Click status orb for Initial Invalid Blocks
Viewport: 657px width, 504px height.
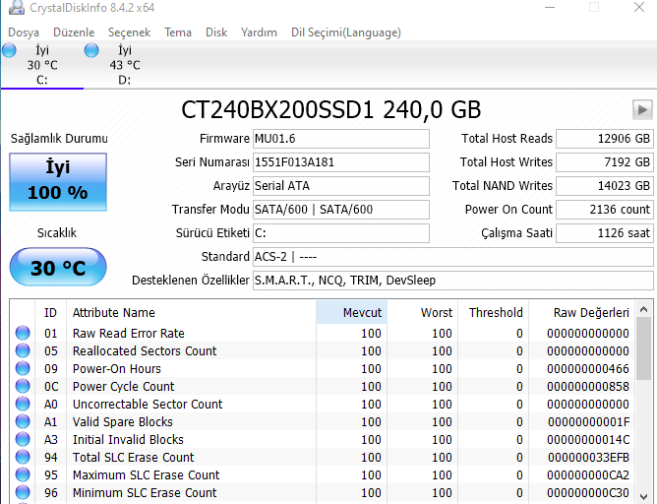23,439
